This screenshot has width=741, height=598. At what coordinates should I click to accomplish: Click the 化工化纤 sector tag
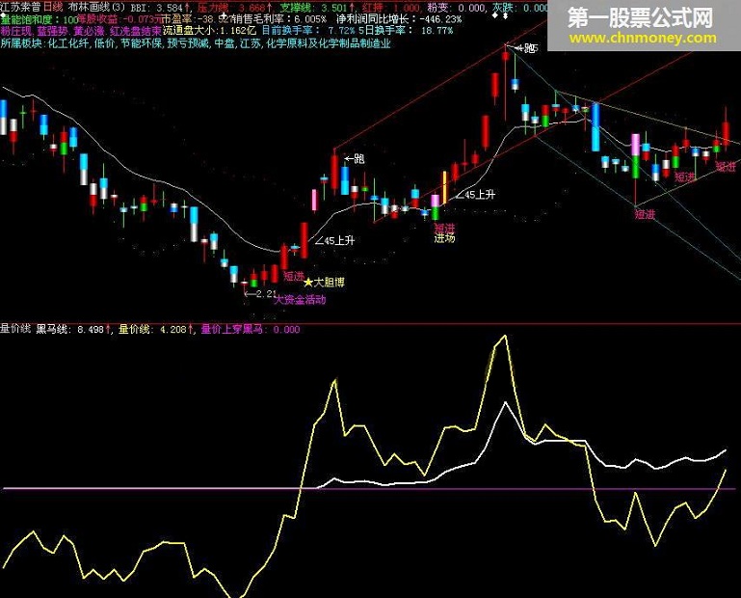(x=68, y=43)
